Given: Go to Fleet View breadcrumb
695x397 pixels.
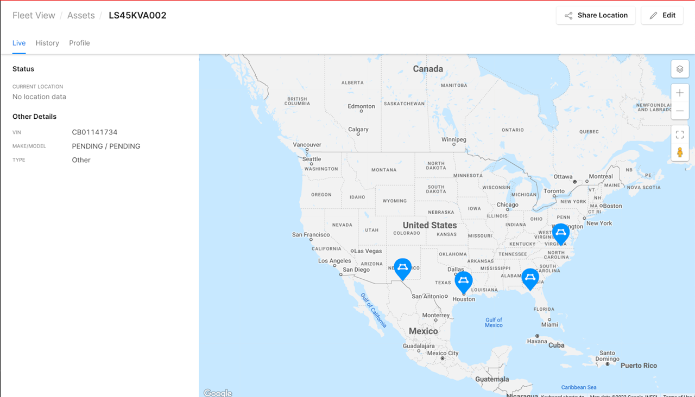Looking at the screenshot, I should (34, 15).
